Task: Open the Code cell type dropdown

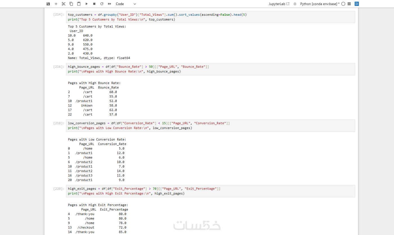Action: pos(126,4)
